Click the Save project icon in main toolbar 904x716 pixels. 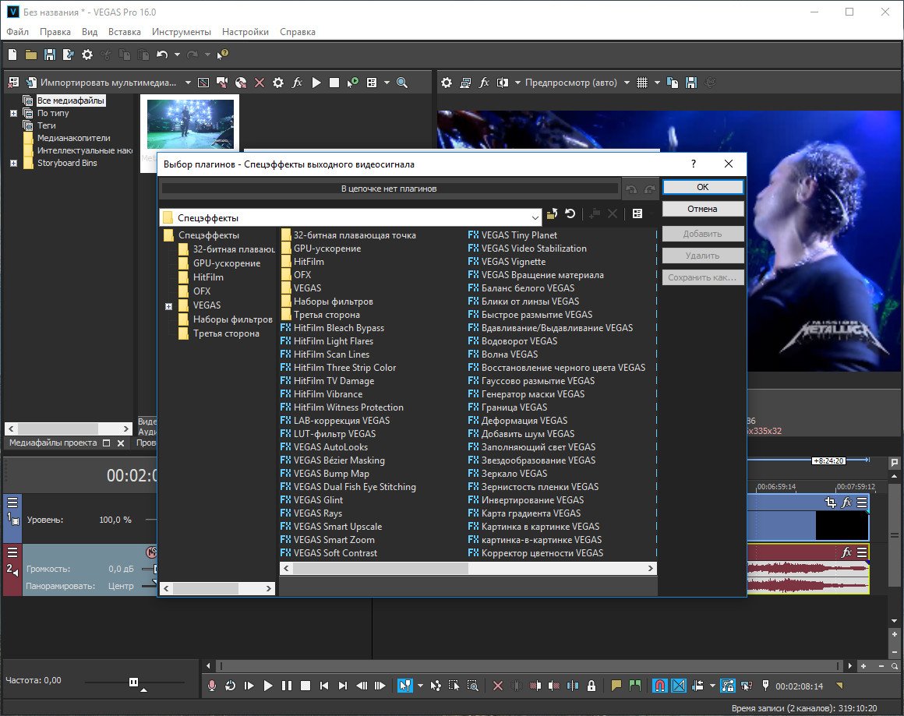tap(50, 55)
